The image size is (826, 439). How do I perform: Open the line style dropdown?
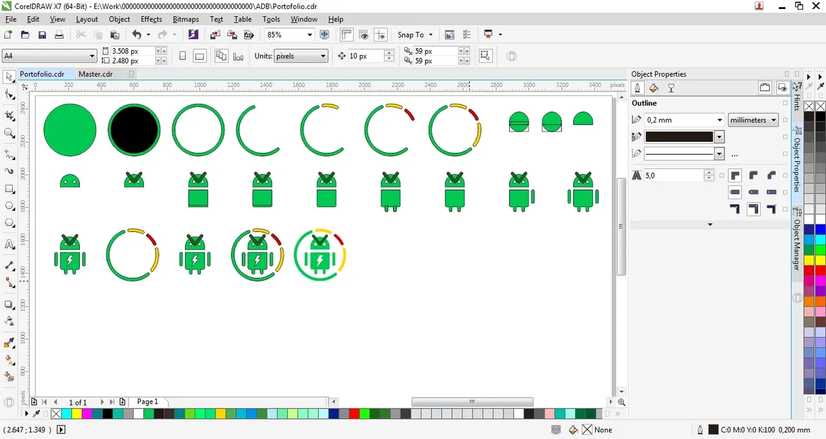[x=720, y=153]
